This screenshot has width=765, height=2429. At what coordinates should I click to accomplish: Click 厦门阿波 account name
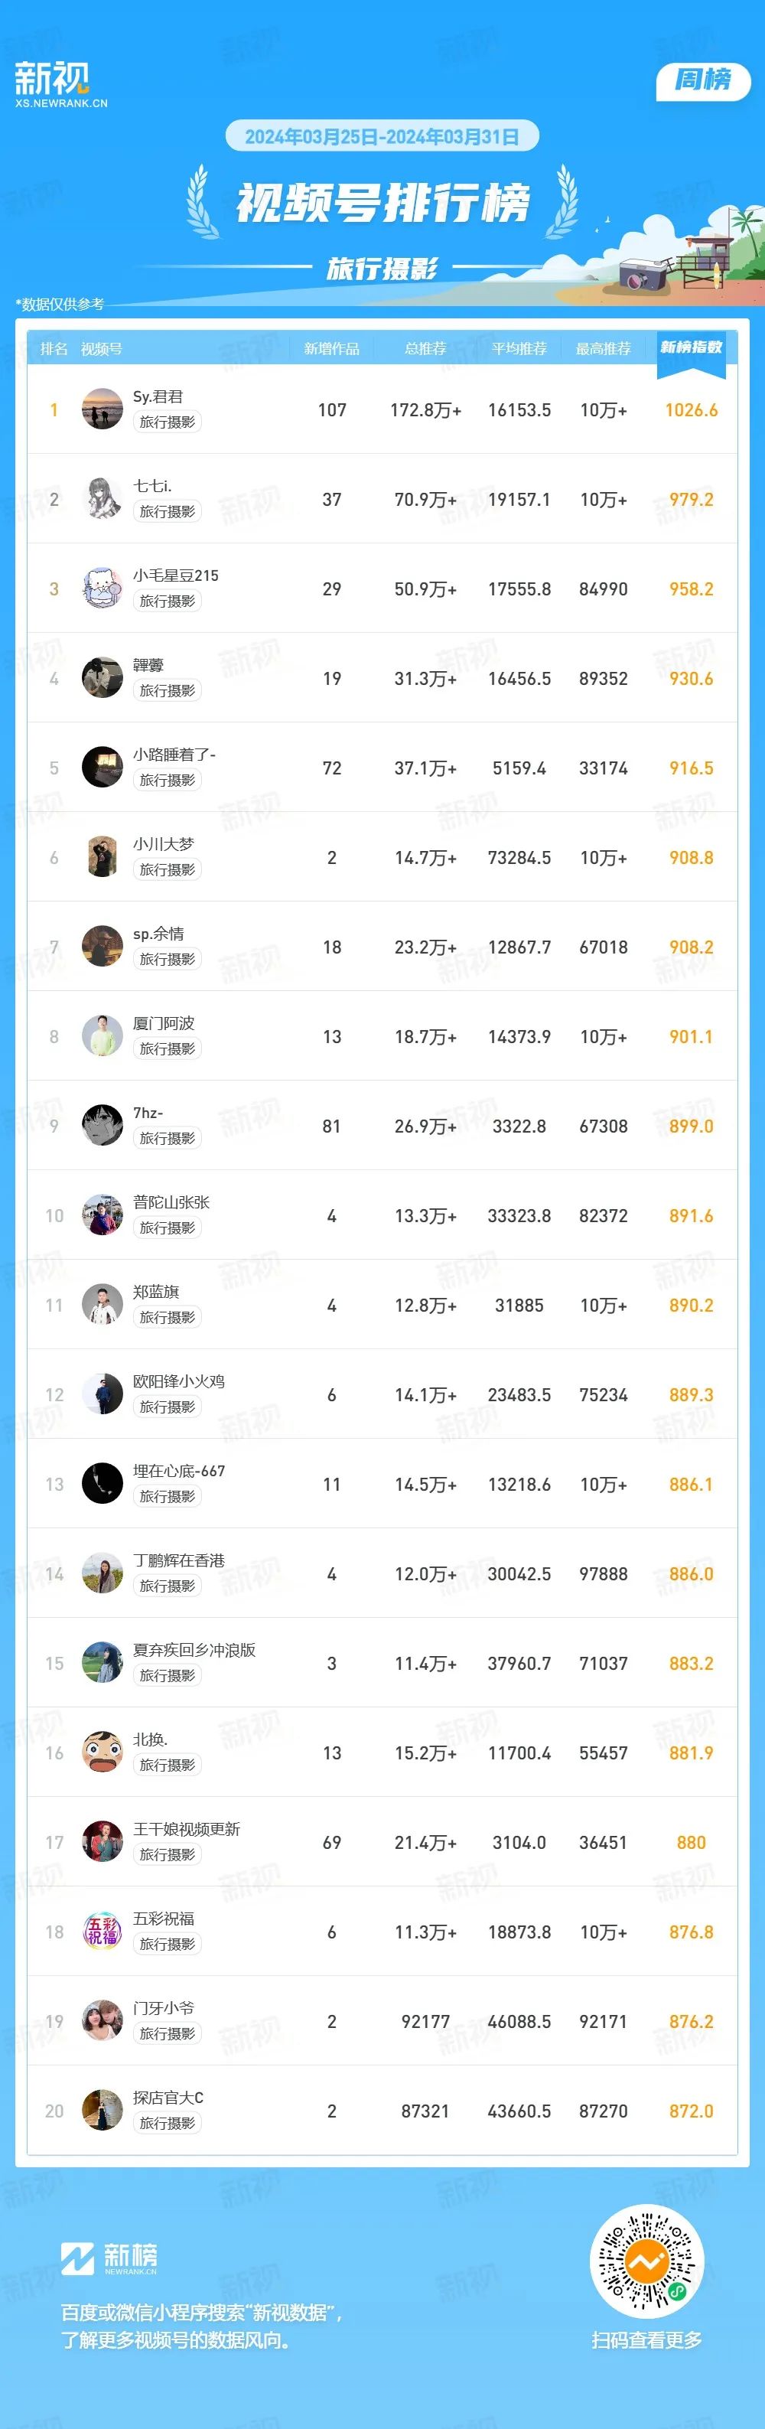pyautogui.click(x=164, y=1023)
